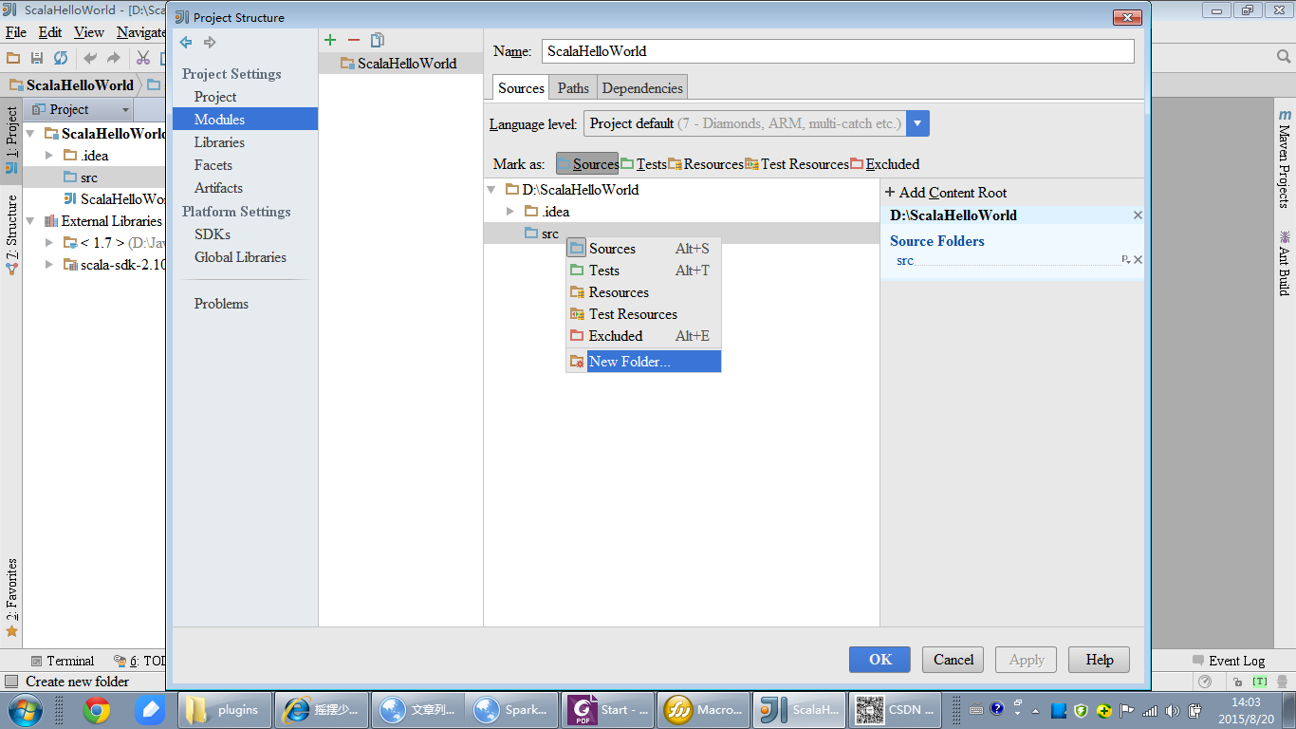Collapse the D:\ScalaHelloWorld content tree node

pos(491,190)
